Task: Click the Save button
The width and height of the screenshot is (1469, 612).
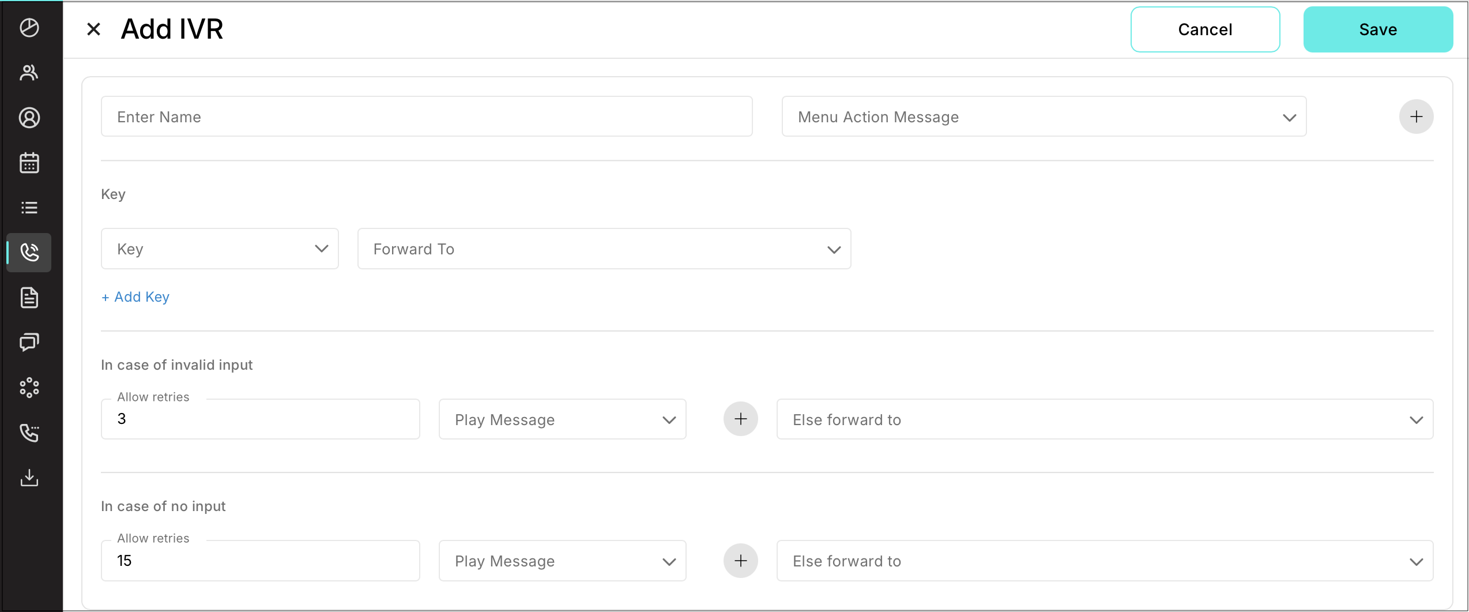Action: [x=1377, y=30]
